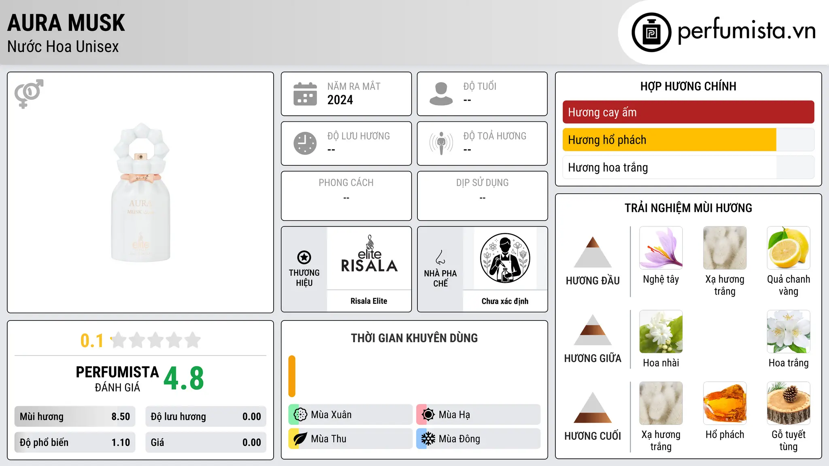Click the Dịp sử dụng info card
The height and width of the screenshot is (466, 829).
click(x=482, y=196)
